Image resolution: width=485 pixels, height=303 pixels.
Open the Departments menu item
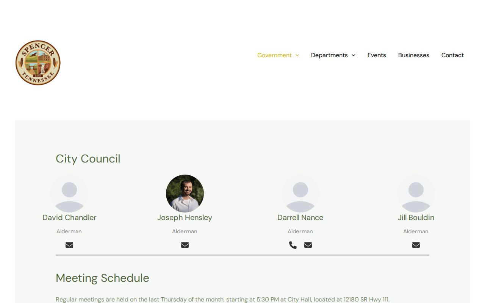click(329, 55)
